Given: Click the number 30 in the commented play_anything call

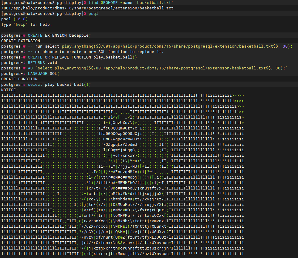Looking at the screenshot, I should coord(285,46).
